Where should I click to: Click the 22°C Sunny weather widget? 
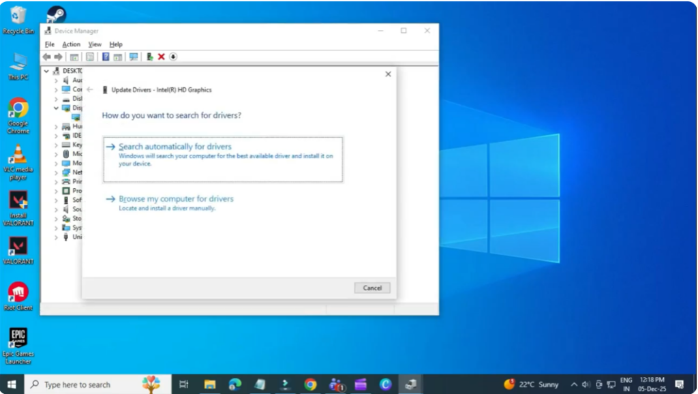(532, 384)
